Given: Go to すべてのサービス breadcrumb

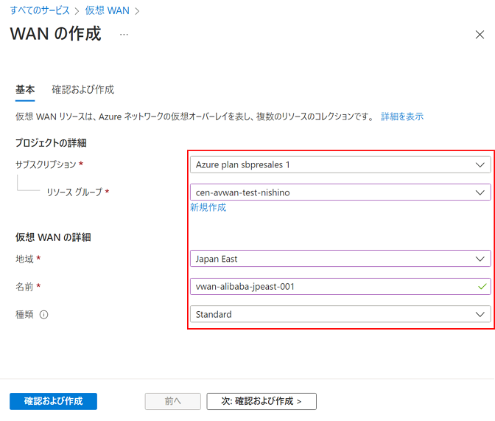Looking at the screenshot, I should (40, 10).
